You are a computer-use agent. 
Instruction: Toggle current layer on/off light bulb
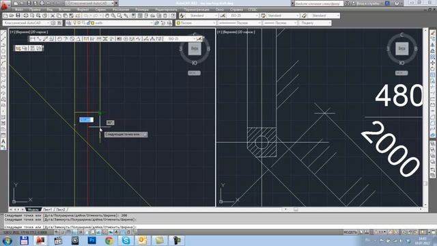(74, 23)
